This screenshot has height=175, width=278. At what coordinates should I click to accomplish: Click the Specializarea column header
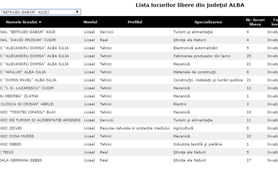point(208,22)
